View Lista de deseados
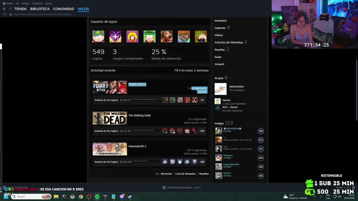The height and width of the screenshot is (201, 358). 185,174
